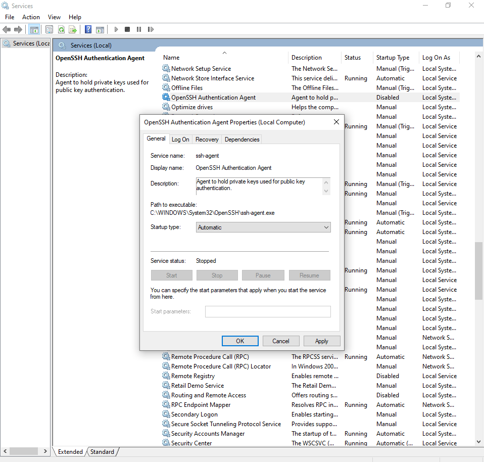The image size is (484, 462).
Task: Click Cancel in properties dialog
Action: point(280,341)
